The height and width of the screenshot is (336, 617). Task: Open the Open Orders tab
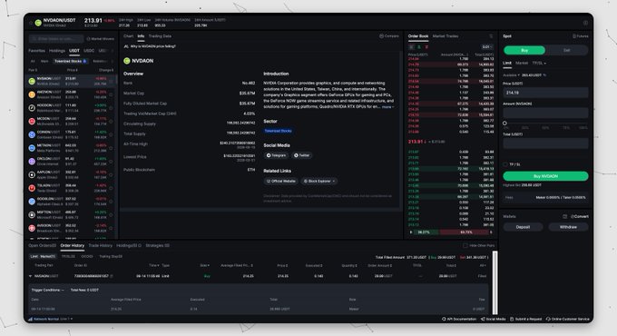42,246
